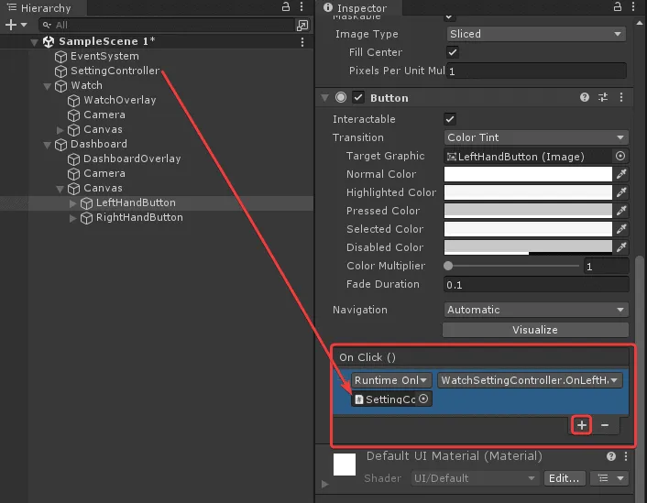
Task: Select DashboardOverlay in the Hierarchy
Action: pyautogui.click(x=132, y=159)
